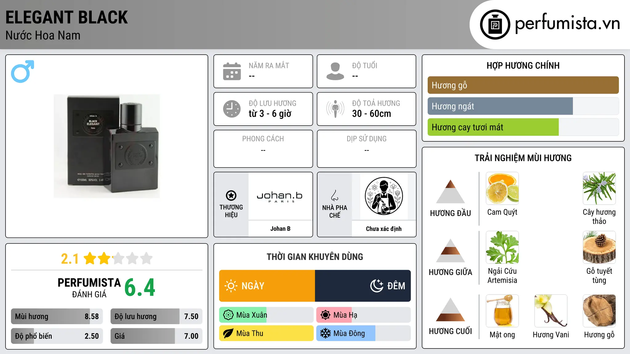Open the Mật ong honey note image
This screenshot has width=630, height=354.
502,311
